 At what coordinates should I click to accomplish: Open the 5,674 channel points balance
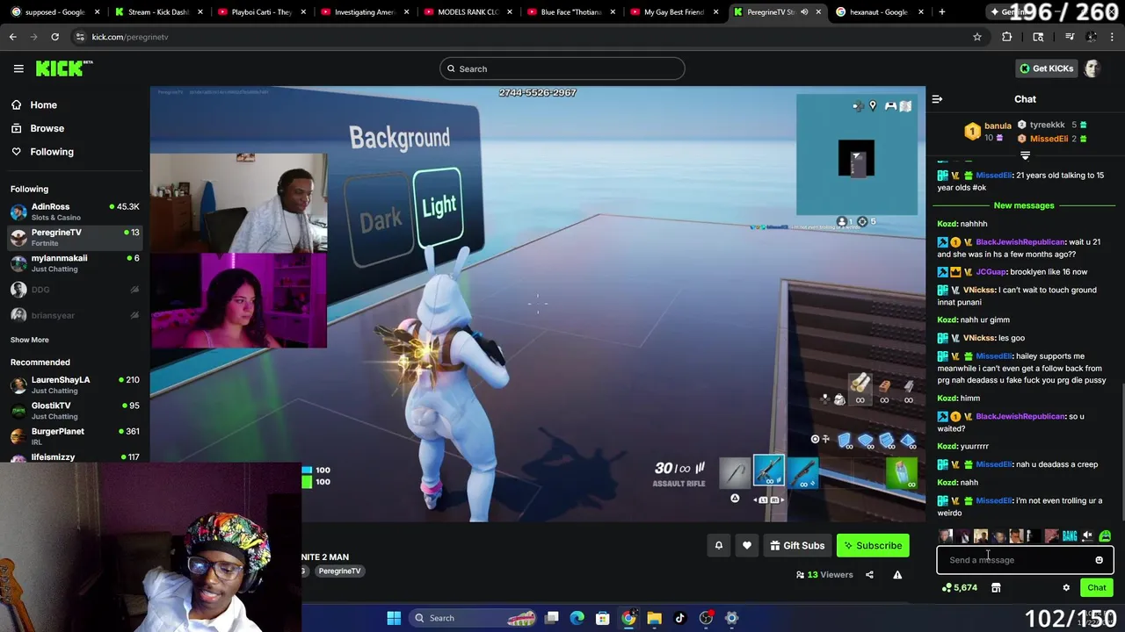(959, 588)
